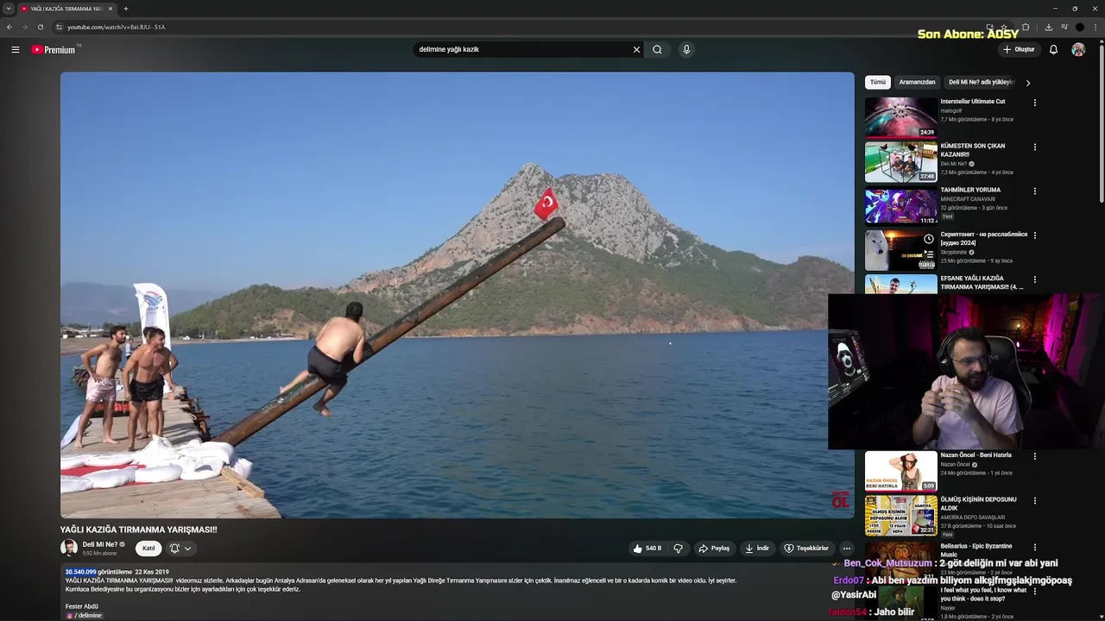Select the Aramanızdan filter chip
The image size is (1105, 621).
click(917, 82)
